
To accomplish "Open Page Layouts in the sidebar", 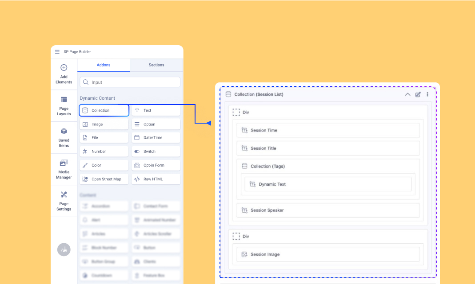I will pos(64,100).
